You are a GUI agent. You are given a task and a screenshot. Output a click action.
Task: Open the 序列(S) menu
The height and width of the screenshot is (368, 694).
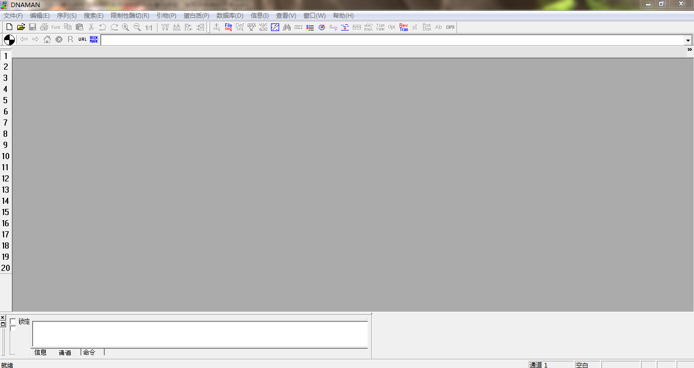click(x=67, y=16)
